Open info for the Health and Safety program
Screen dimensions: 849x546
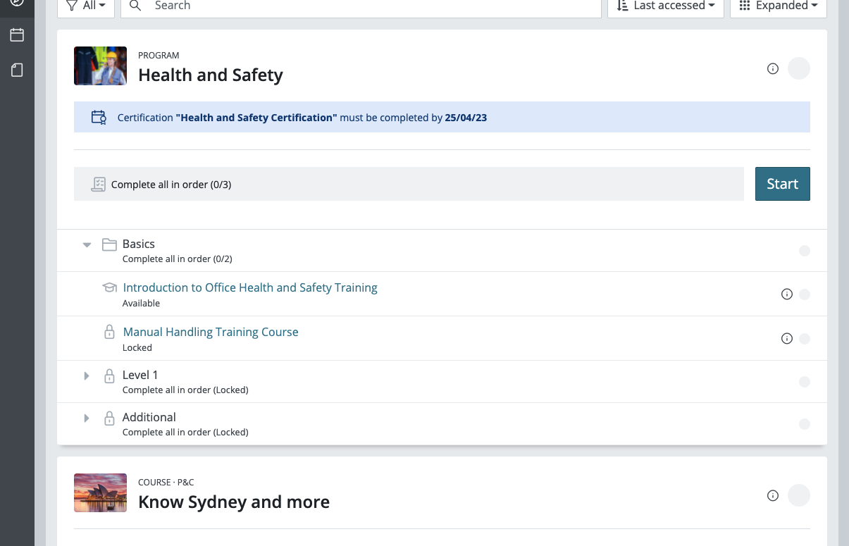(772, 68)
